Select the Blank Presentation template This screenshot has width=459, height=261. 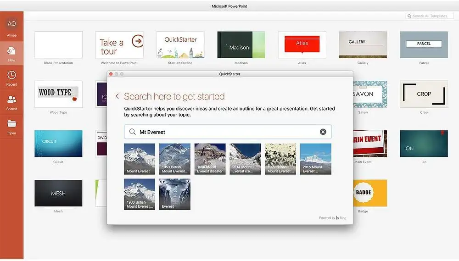(58, 45)
